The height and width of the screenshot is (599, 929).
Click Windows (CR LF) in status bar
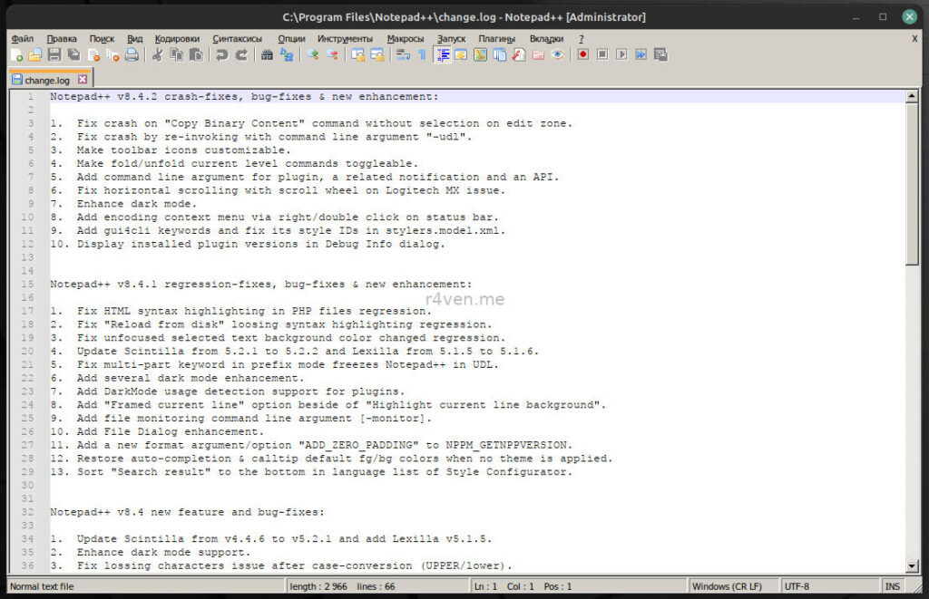[726, 586]
